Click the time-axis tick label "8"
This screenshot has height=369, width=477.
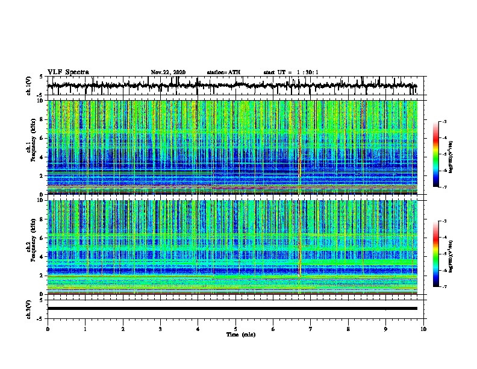tap(348, 329)
